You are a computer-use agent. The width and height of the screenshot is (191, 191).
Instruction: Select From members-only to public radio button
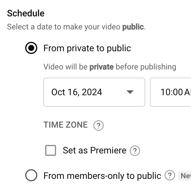click(31, 175)
